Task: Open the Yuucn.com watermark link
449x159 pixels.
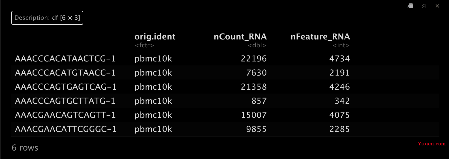Action: click(x=431, y=143)
